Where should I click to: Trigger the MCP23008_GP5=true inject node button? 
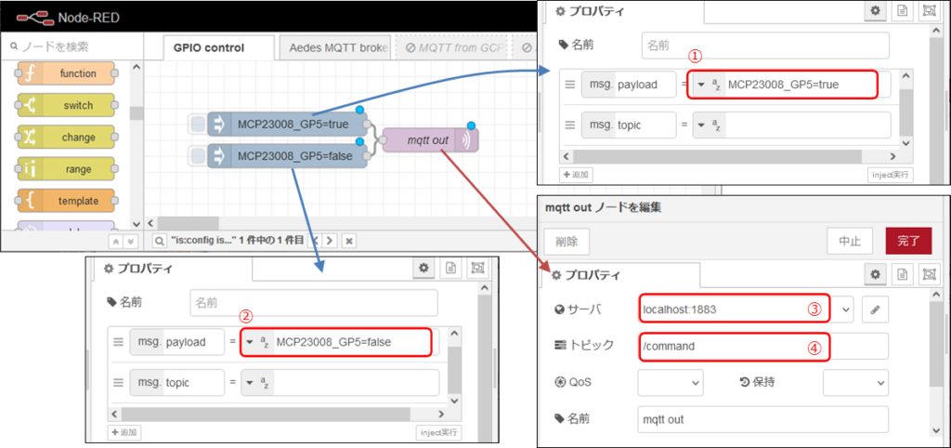[x=196, y=125]
